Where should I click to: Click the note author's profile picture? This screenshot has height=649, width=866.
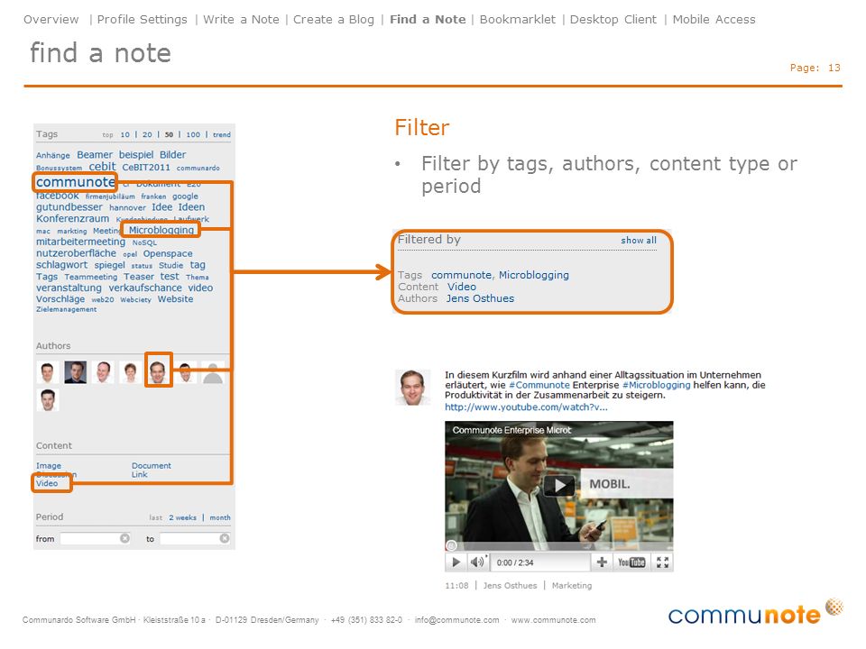point(412,388)
